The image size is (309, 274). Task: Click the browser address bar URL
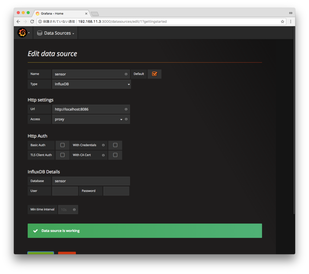click(x=123, y=21)
